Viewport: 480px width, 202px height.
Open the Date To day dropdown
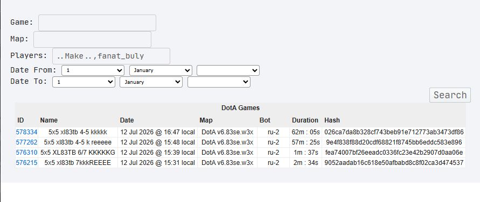pyautogui.click(x=84, y=82)
